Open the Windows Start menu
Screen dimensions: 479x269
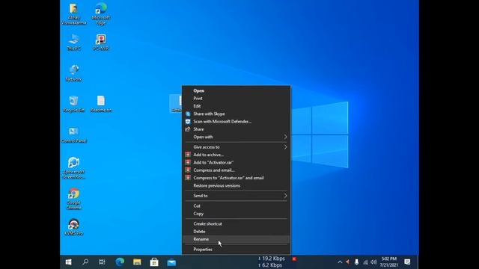68,262
